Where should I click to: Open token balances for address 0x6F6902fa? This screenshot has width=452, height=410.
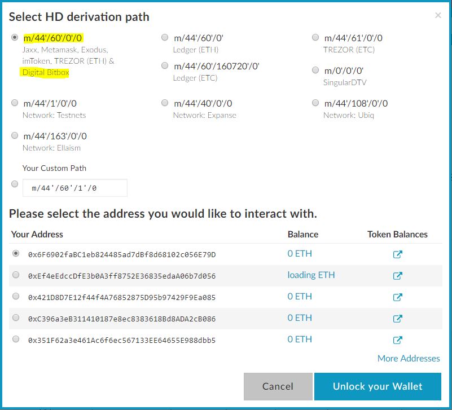tap(397, 254)
